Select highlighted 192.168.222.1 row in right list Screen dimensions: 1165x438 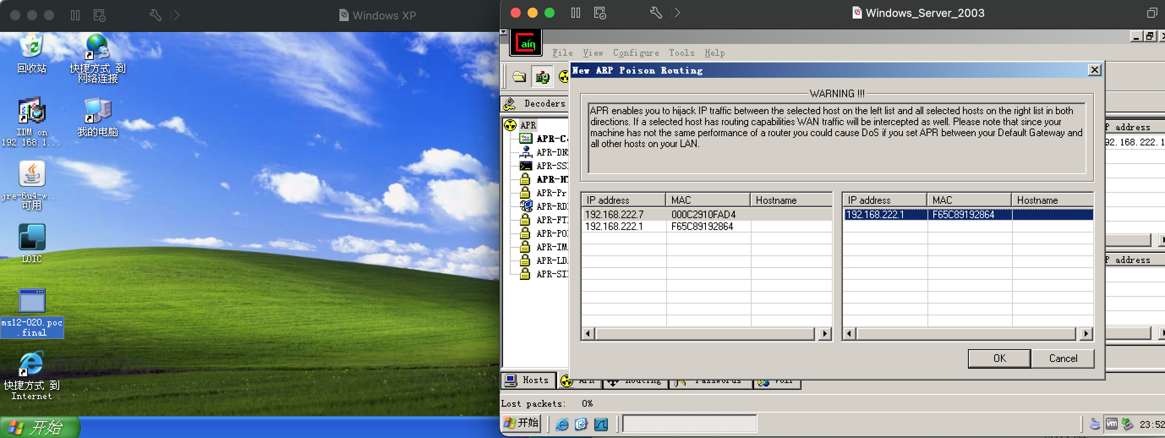[968, 214]
